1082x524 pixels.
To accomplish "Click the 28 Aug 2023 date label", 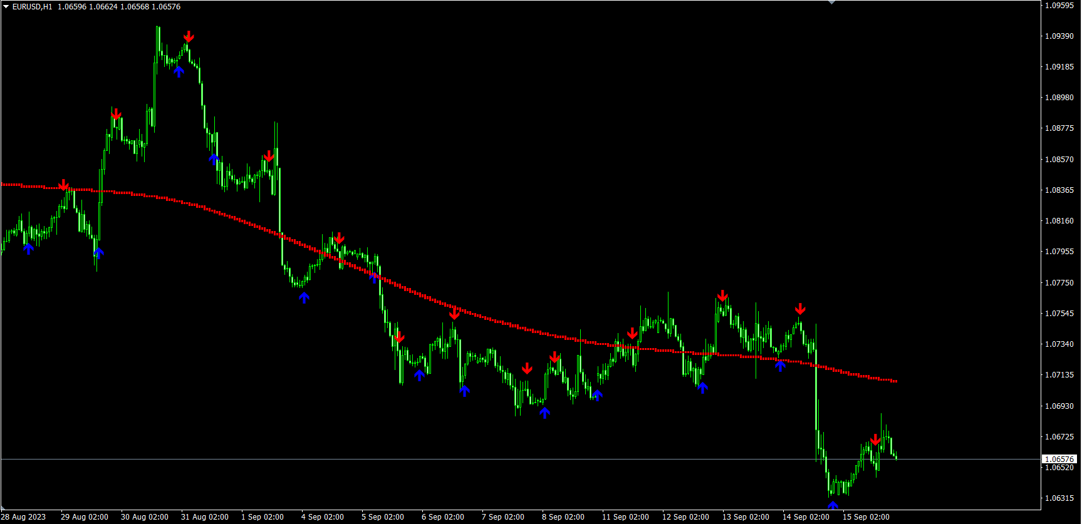I will tap(24, 517).
